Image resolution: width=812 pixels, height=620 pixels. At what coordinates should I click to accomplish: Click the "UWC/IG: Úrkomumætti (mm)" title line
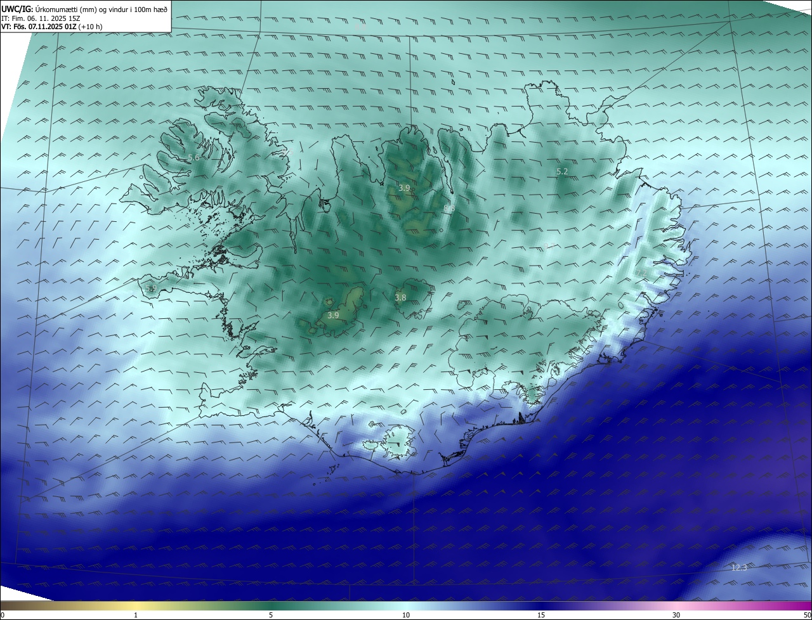point(84,10)
